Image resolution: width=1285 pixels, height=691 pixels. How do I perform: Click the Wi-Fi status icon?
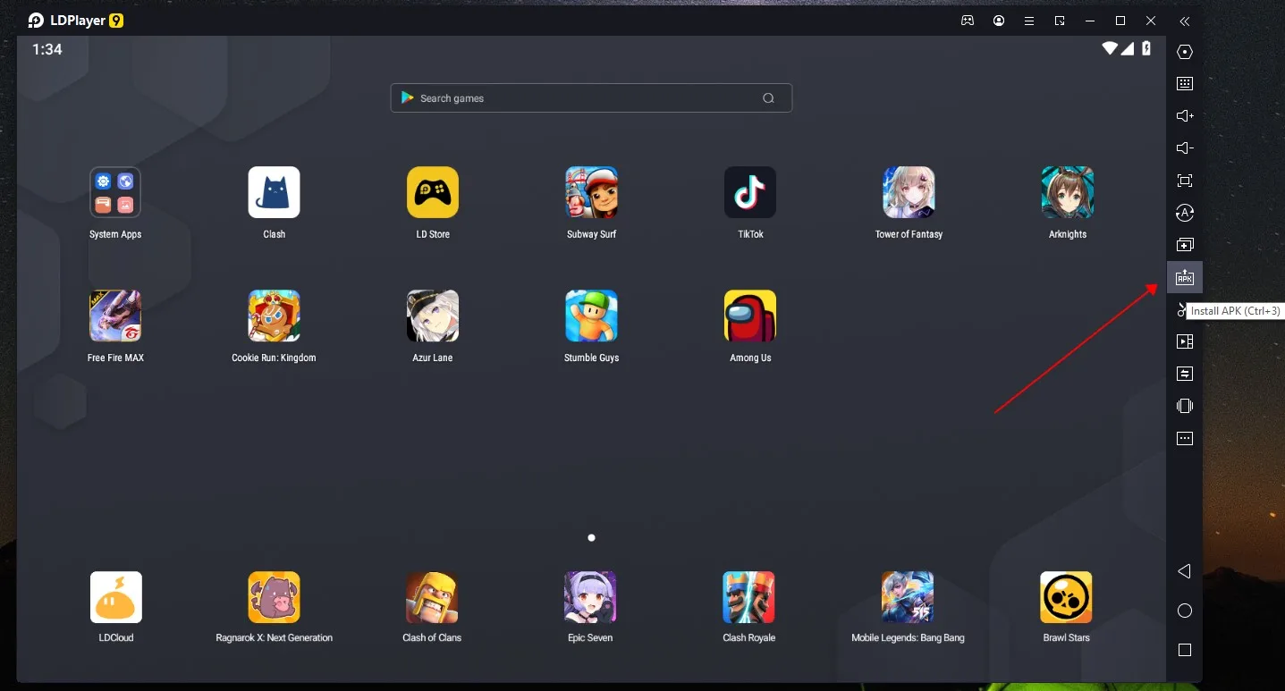(x=1110, y=48)
